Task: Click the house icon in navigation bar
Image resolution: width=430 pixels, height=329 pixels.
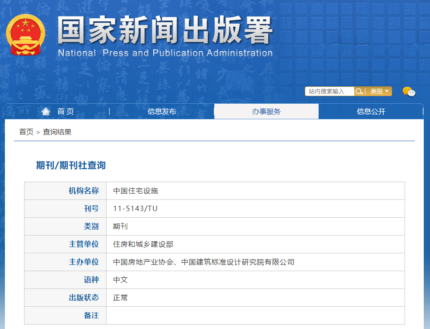Action: click(46, 111)
